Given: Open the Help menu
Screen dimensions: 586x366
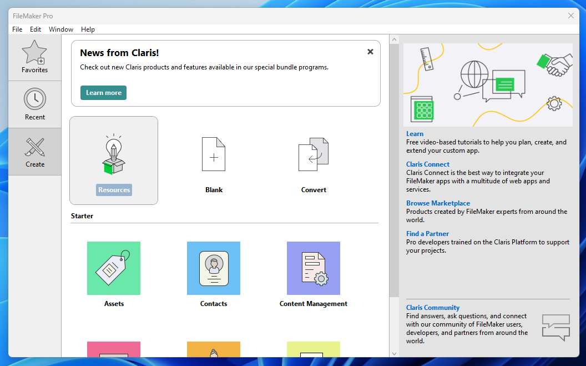Looking at the screenshot, I should (88, 29).
